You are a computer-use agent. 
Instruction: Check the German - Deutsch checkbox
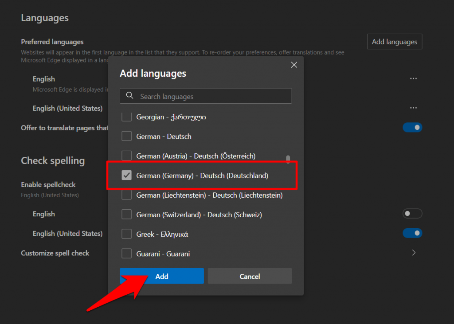126,137
